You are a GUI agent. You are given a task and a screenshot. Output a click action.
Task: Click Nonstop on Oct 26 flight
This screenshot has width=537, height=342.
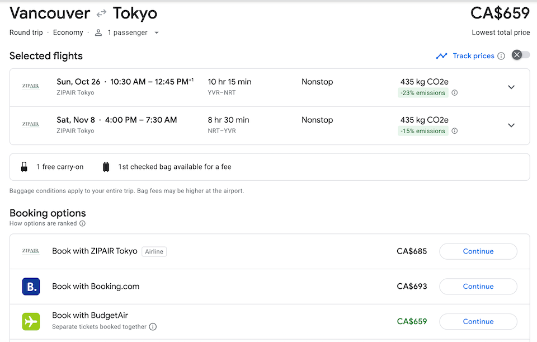[x=317, y=82]
